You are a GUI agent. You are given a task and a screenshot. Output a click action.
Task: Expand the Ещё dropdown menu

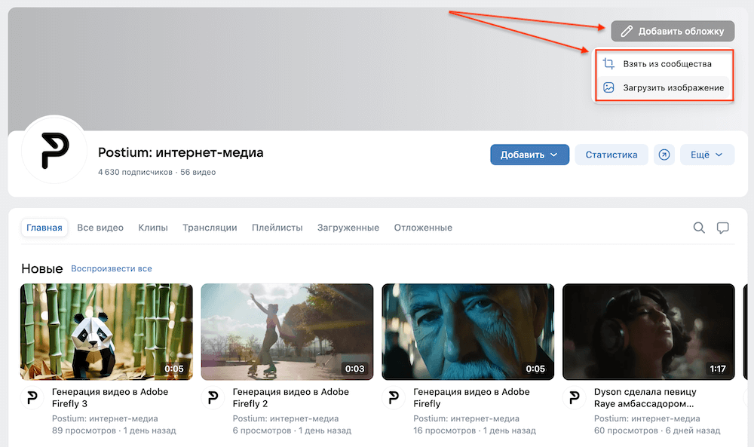tap(707, 155)
